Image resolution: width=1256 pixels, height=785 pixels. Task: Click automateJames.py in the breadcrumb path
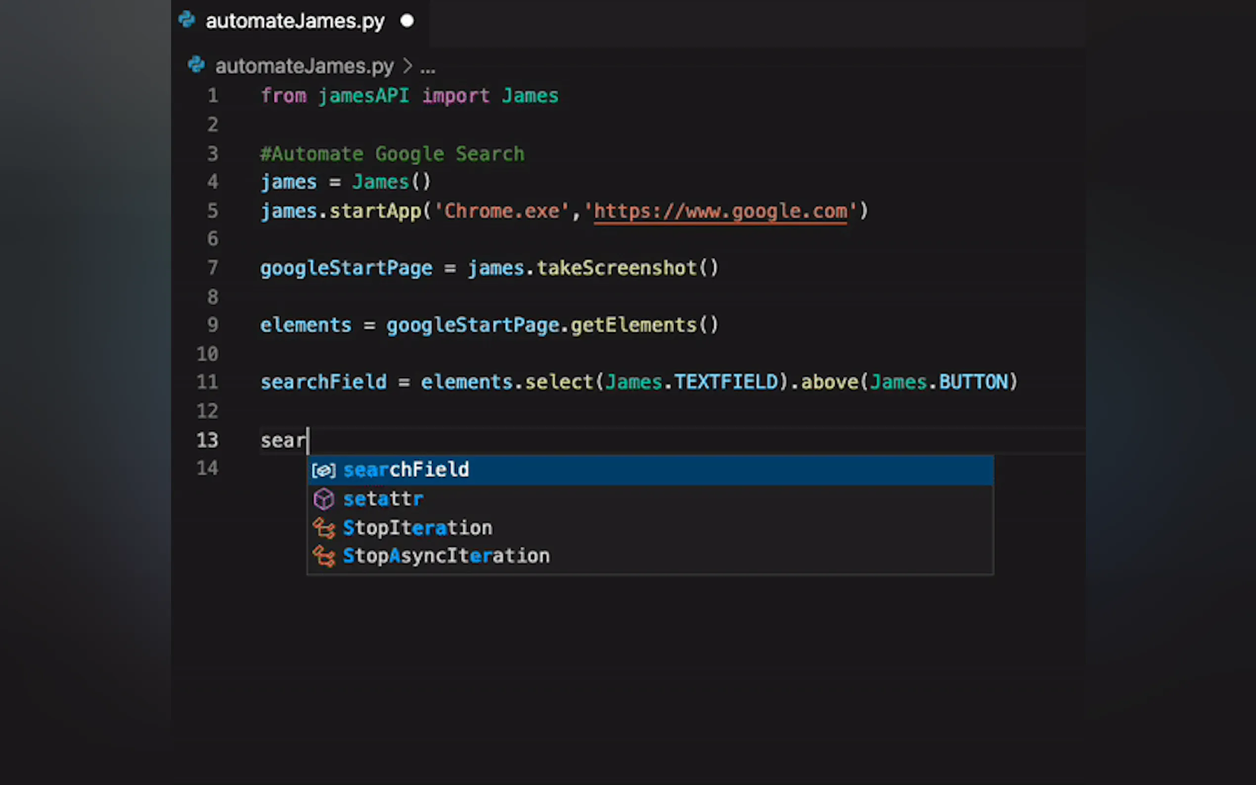pyautogui.click(x=304, y=66)
